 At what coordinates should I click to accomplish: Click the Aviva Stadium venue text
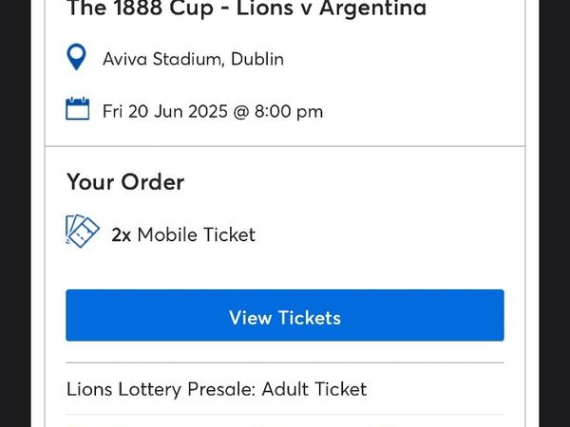[193, 59]
